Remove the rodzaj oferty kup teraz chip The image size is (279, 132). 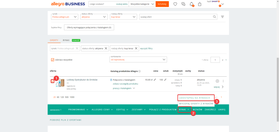pyautogui.click(x=136, y=48)
